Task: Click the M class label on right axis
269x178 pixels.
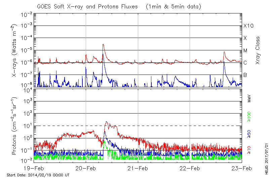Action: point(245,51)
